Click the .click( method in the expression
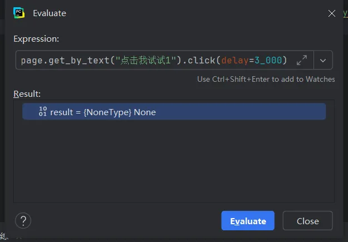348x242 pixels. pos(202,60)
